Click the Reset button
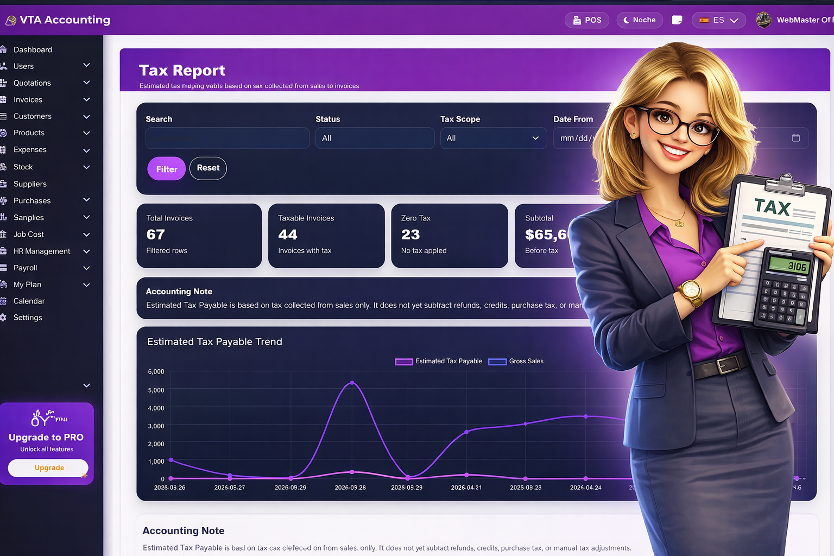This screenshot has height=556, width=834. click(x=208, y=168)
